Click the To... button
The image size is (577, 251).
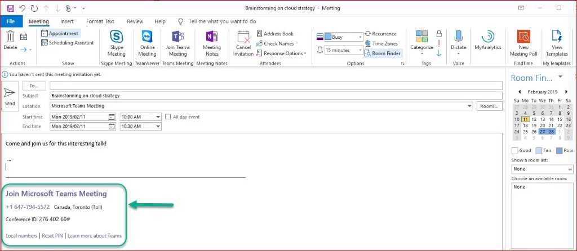34,86
